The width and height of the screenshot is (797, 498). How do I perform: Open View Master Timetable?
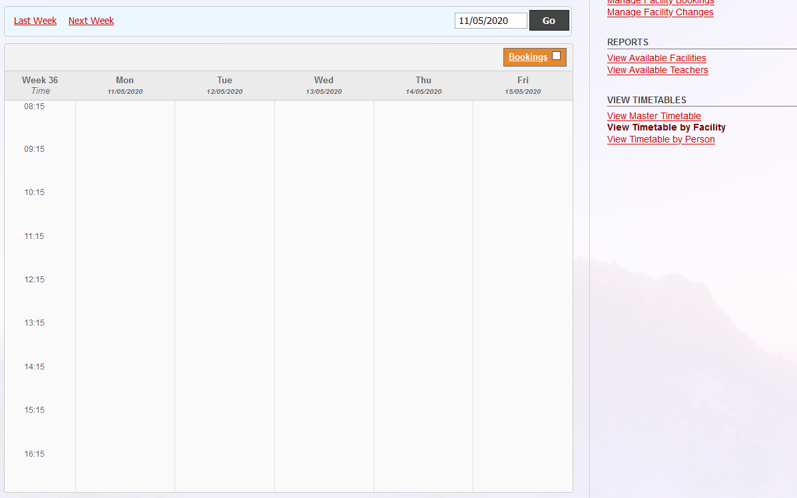654,116
